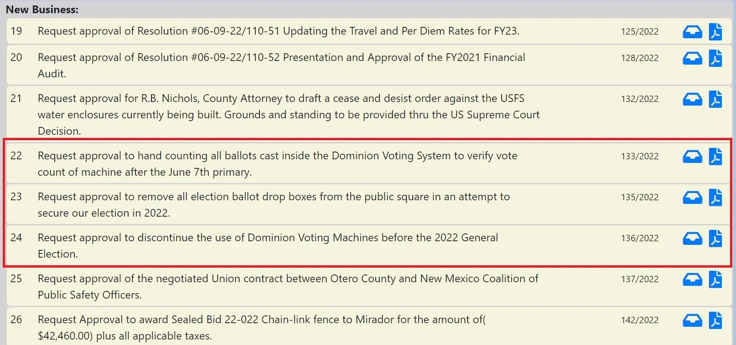Click the tray icon for item 26
This screenshot has height=345, width=736.
[692, 320]
